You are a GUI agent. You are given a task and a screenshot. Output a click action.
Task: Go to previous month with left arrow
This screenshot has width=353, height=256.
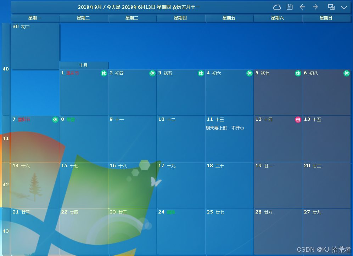point(302,7)
